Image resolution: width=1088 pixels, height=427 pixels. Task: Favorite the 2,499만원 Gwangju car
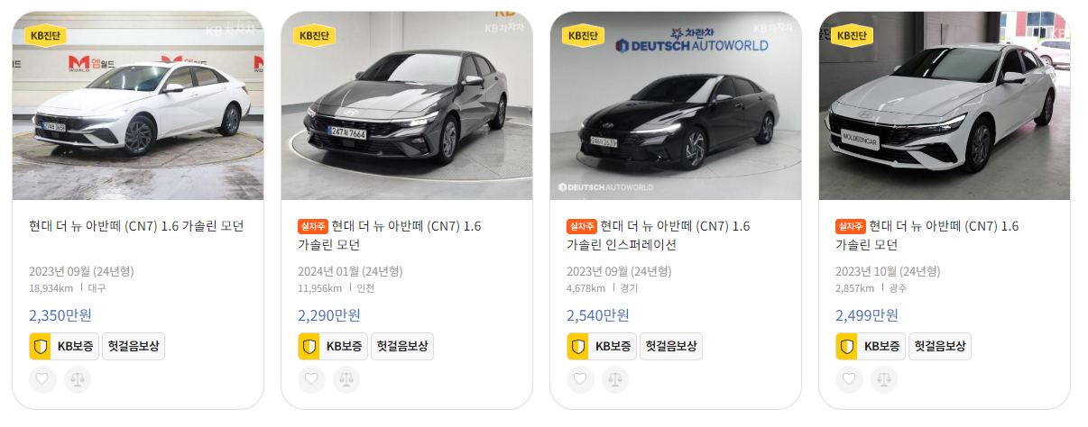click(x=849, y=379)
